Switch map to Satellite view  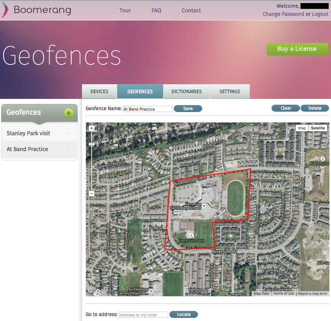pos(318,128)
